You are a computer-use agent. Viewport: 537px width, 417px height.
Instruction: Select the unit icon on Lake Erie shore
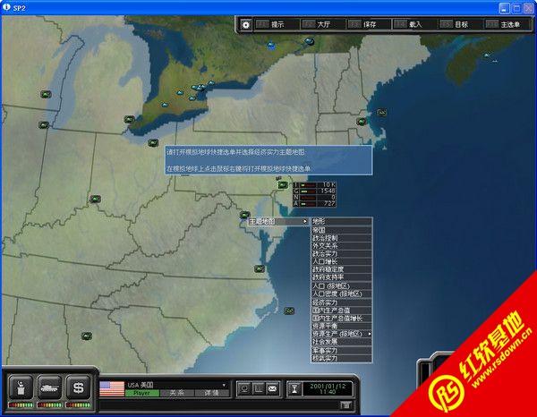(153, 142)
